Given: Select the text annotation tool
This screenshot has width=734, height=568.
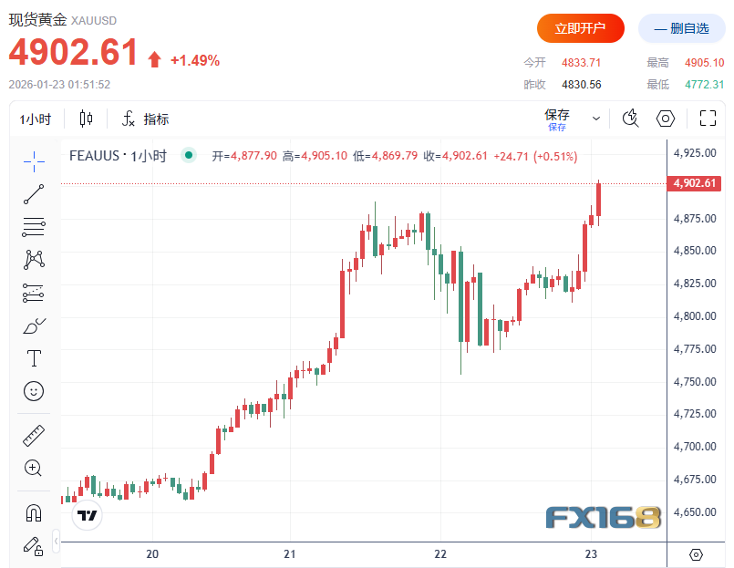Looking at the screenshot, I should 33,357.
